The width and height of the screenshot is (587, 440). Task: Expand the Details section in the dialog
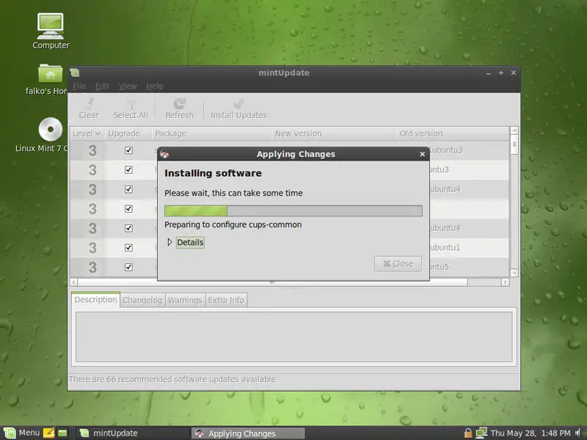[186, 243]
